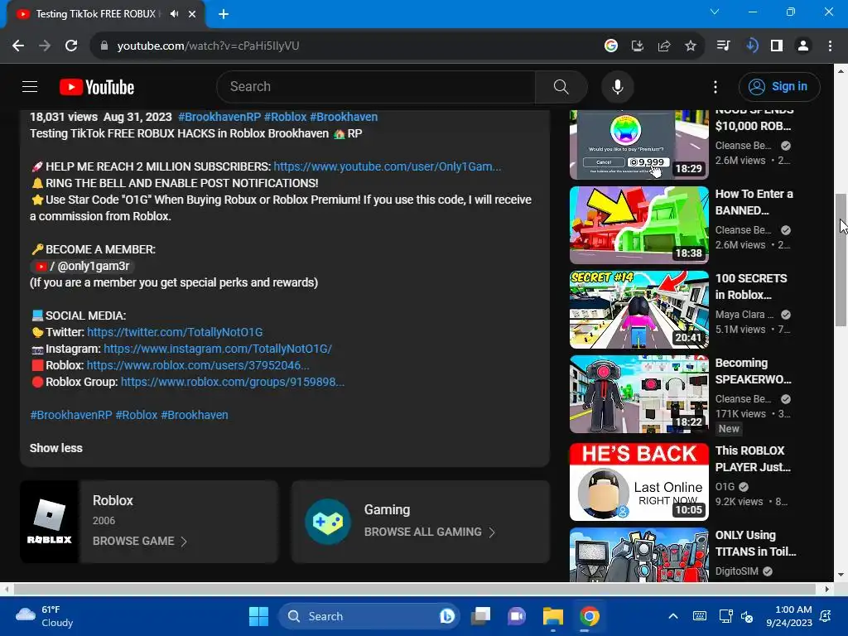The height and width of the screenshot is (636, 848).
Task: Open the youtube.com/user/Only1Gam link
Action: (388, 166)
